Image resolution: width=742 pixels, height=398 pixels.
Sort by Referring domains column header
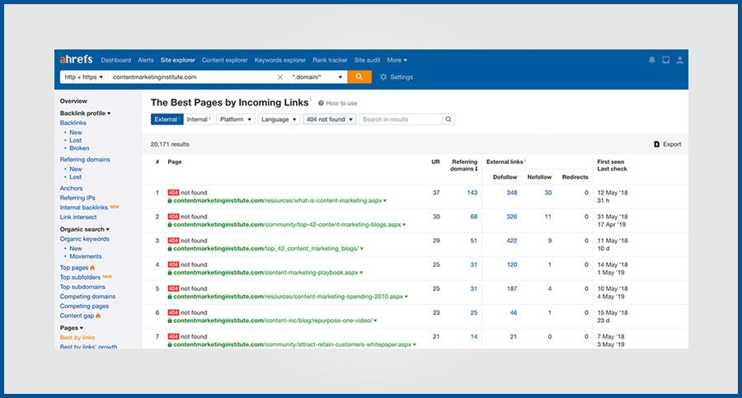[x=463, y=165]
